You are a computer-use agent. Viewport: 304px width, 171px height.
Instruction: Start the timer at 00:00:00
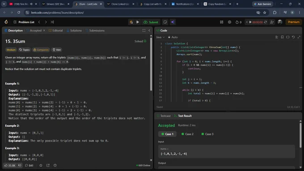click(x=250, y=22)
